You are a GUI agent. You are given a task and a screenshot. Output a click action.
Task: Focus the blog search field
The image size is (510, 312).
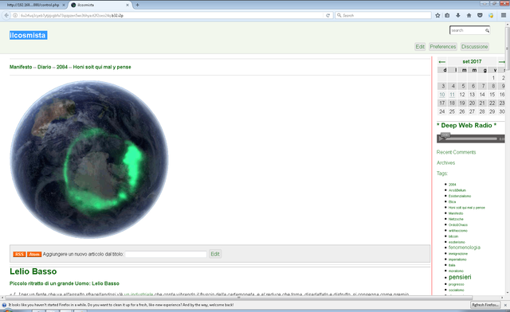coord(467,30)
